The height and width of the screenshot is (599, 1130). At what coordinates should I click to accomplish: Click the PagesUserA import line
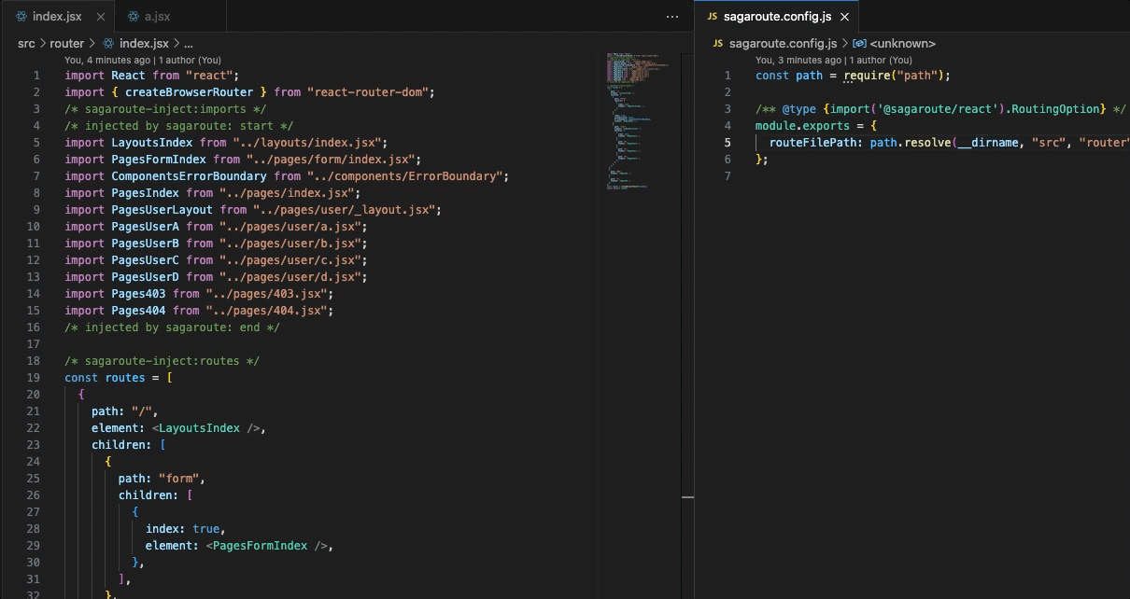(x=216, y=227)
